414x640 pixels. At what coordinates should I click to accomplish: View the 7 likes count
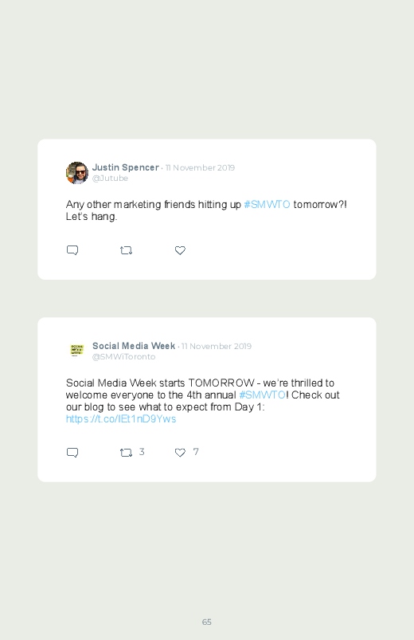click(x=196, y=452)
